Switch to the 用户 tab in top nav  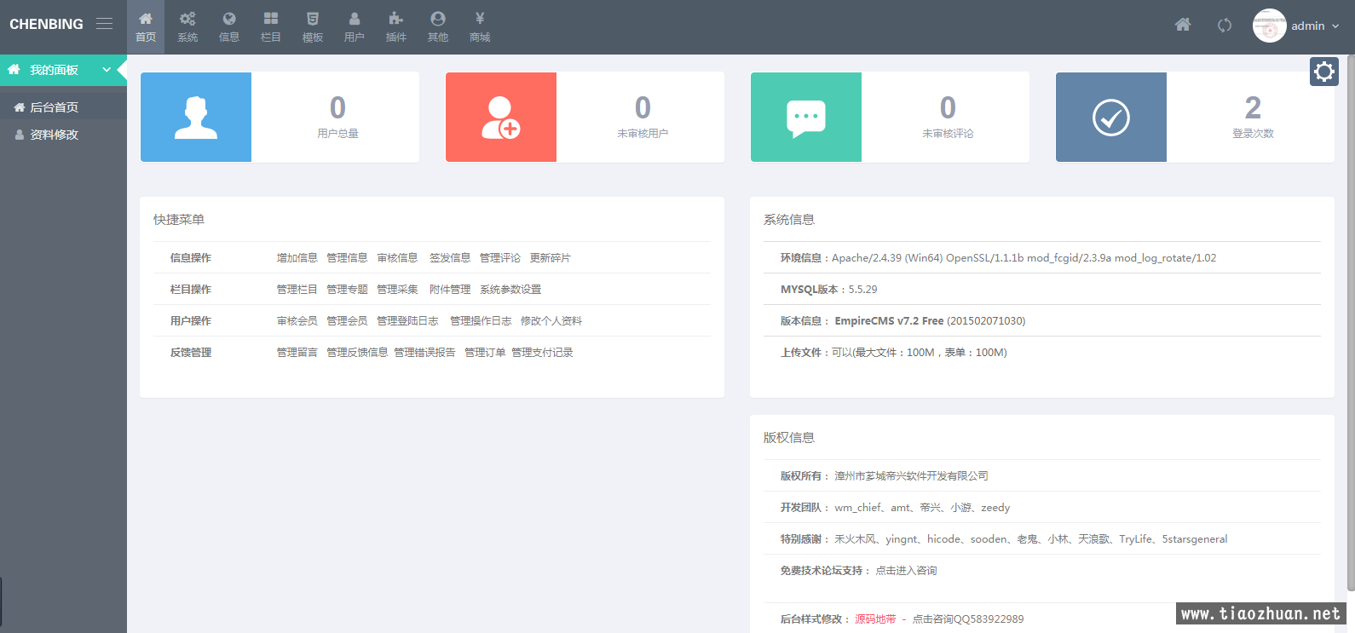click(355, 26)
